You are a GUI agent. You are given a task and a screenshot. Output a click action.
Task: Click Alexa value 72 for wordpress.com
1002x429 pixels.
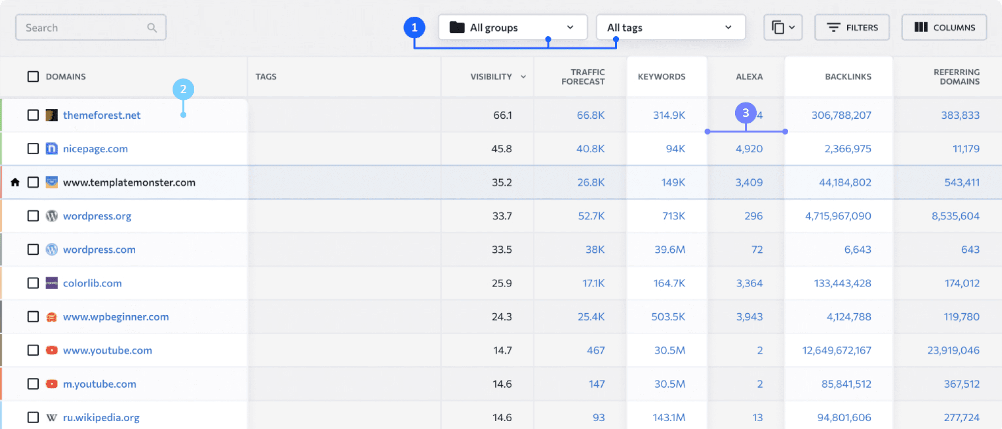coord(757,249)
